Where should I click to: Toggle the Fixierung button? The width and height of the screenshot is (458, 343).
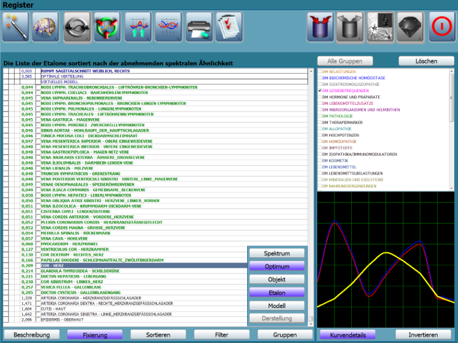pos(94,334)
